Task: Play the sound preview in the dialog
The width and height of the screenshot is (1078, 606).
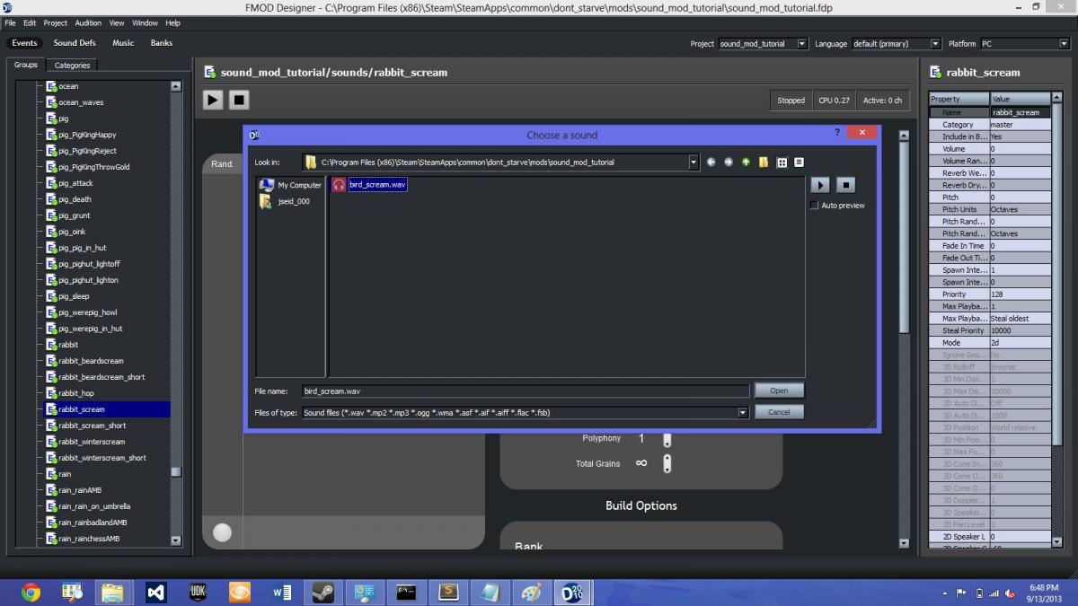Action: click(819, 185)
